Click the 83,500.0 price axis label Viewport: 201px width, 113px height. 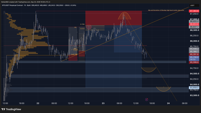tap(194, 95)
